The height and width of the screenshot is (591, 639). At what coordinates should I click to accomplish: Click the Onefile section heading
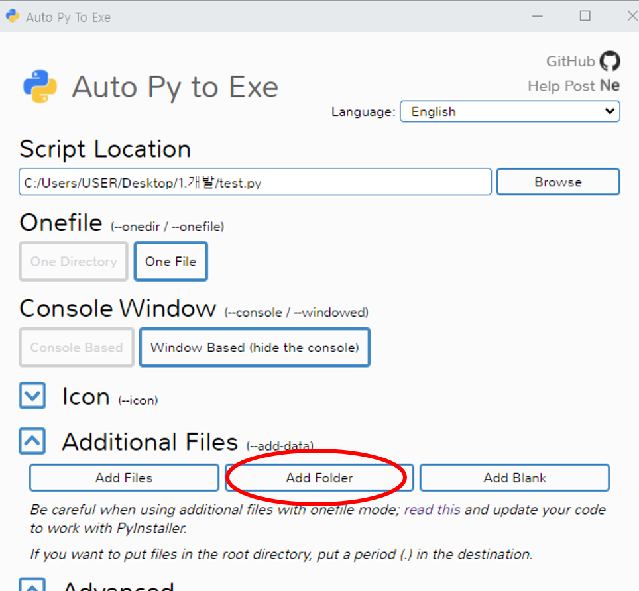point(61,223)
